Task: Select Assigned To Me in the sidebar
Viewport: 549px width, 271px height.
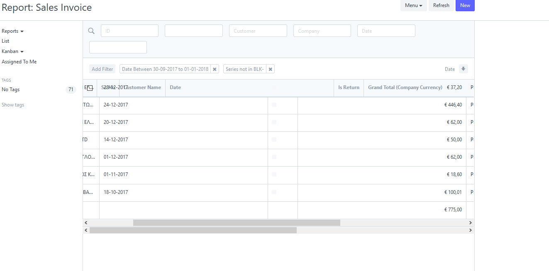Action: point(19,61)
